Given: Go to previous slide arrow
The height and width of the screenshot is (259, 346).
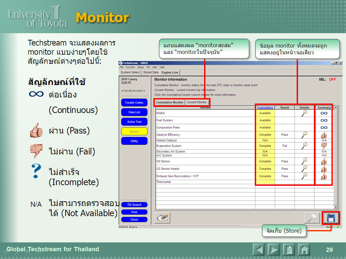Looking at the screenshot, I should (x=258, y=250).
